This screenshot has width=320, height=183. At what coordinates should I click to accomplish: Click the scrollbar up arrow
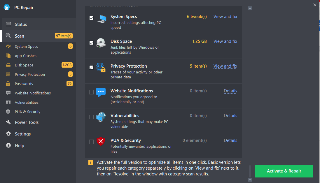pyautogui.click(x=250, y=8)
